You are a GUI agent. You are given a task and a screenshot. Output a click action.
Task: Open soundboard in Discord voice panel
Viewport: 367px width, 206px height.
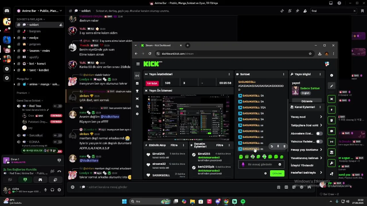point(55,180)
